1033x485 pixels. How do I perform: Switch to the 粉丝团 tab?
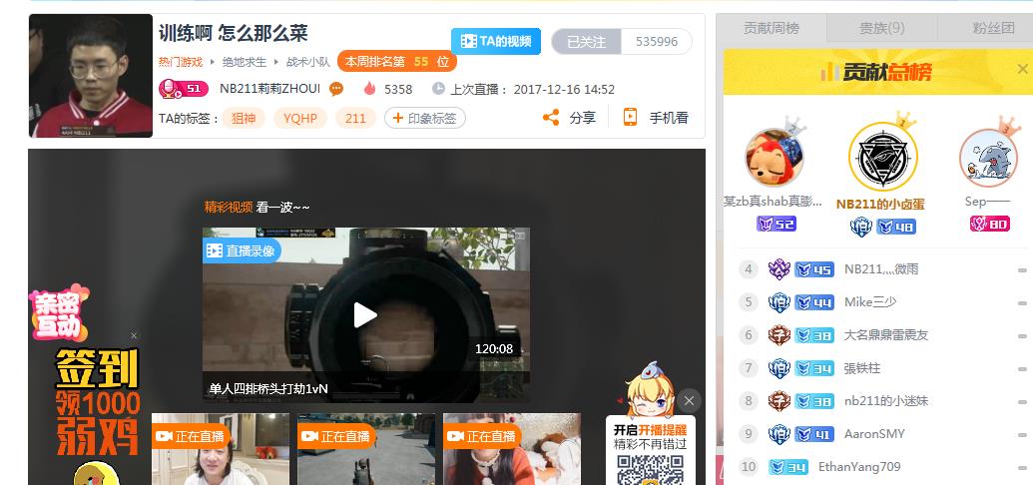tap(992, 28)
